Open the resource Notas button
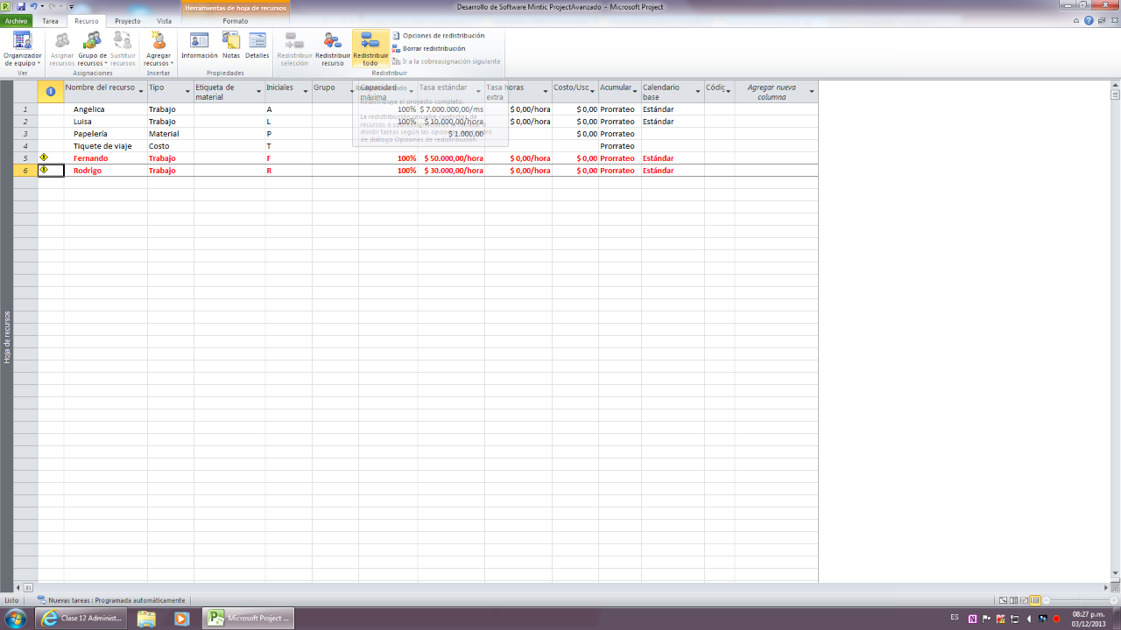 [x=231, y=45]
